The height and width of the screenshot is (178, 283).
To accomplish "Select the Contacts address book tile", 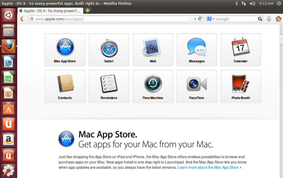I will [x=65, y=87].
